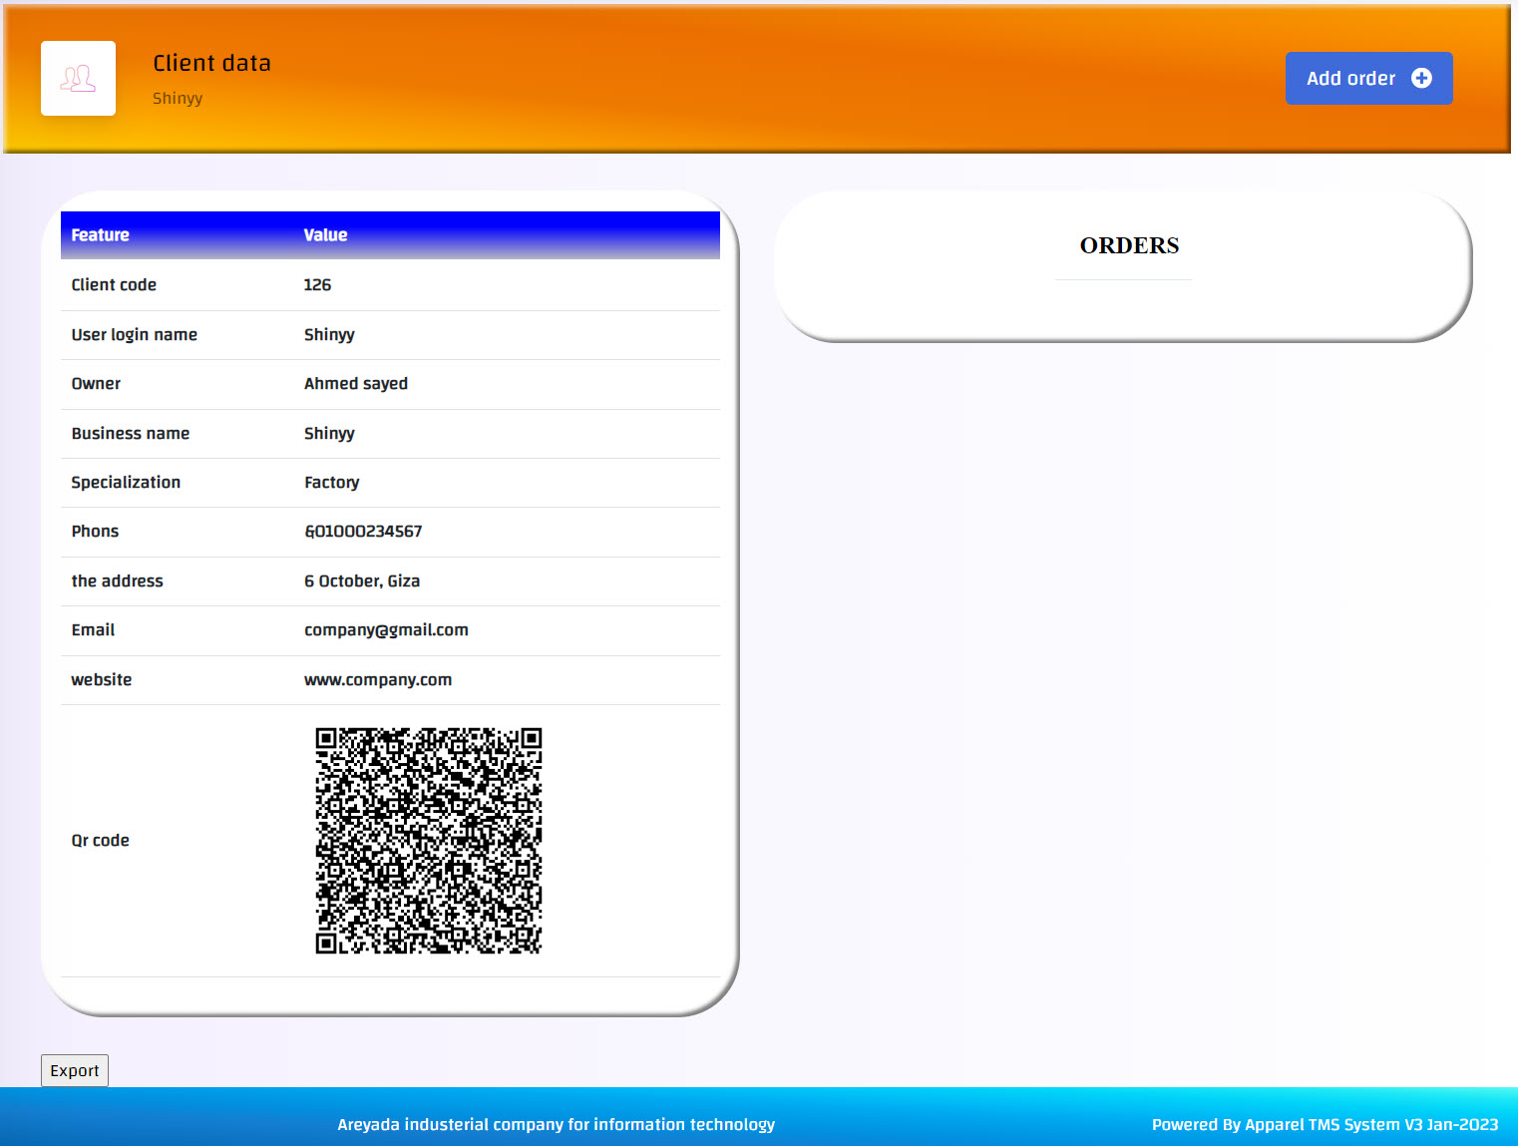This screenshot has width=1518, height=1146.
Task: Select the owner name Ahmed sayed
Action: pyautogui.click(x=355, y=384)
